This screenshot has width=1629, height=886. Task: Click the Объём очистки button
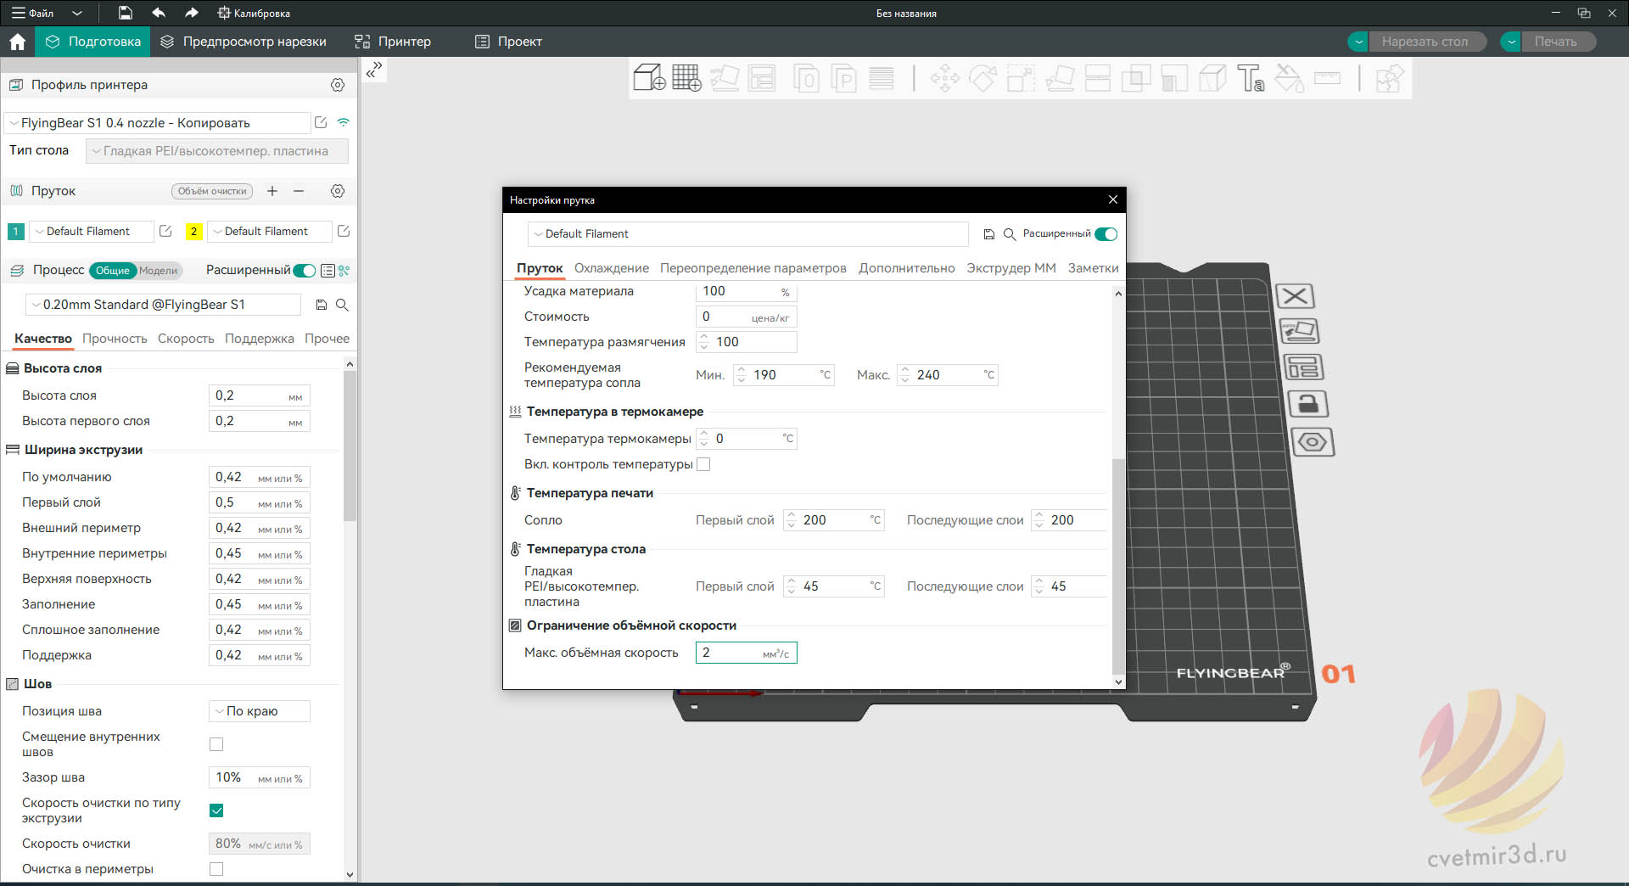click(212, 191)
